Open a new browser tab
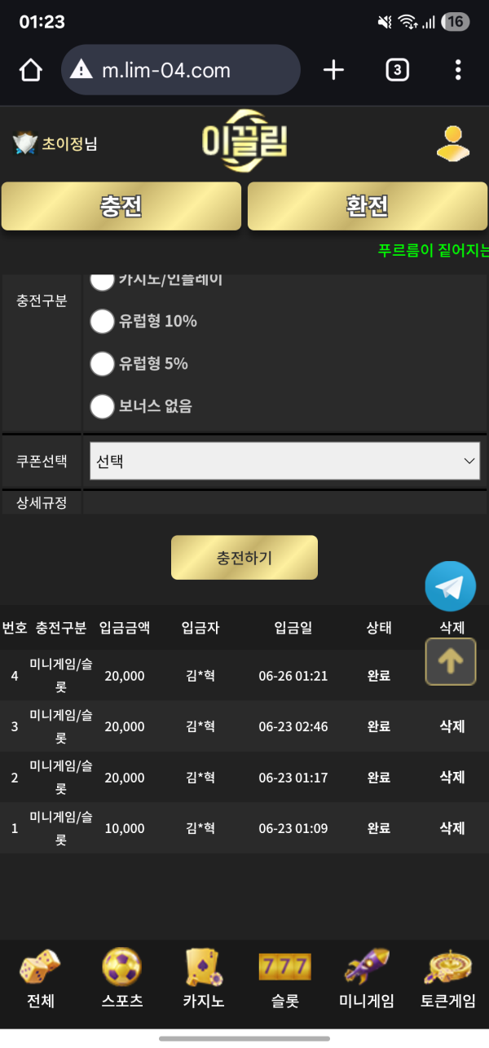This screenshot has width=489, height=1048. coord(333,71)
